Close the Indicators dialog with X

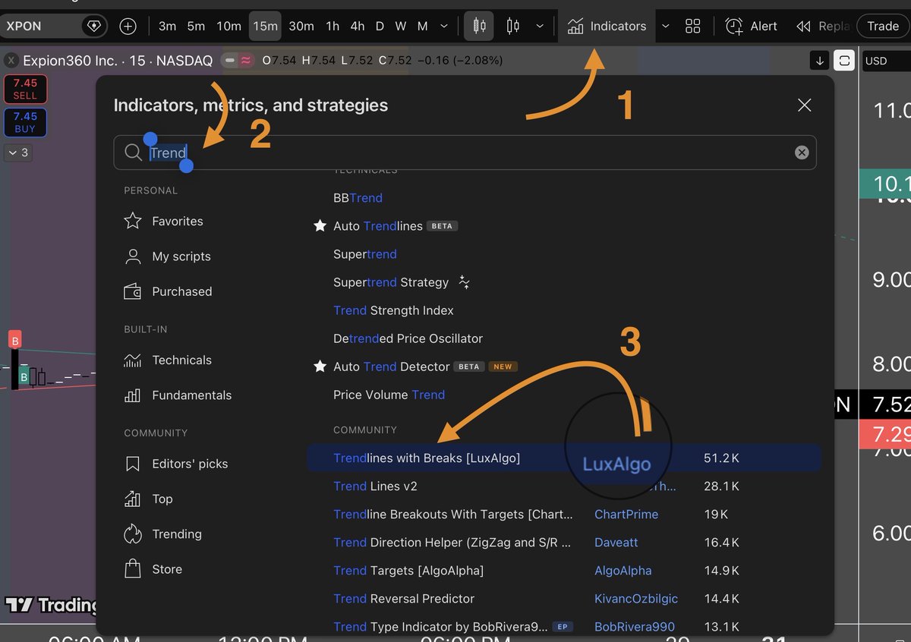805,105
